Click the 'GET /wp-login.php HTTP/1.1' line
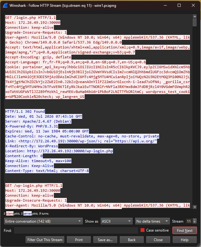The height and width of the screenshot is (247, 201). (34, 186)
